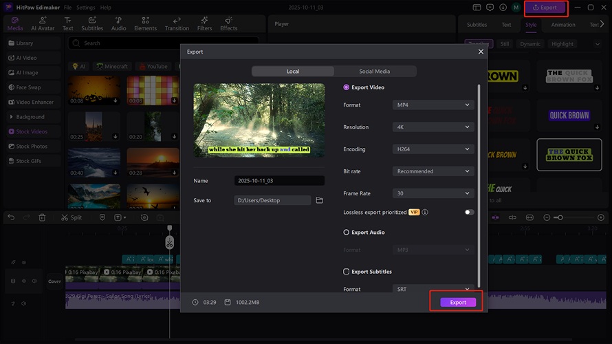Select the Transition tool icon
This screenshot has height=344, width=612.
tap(177, 24)
